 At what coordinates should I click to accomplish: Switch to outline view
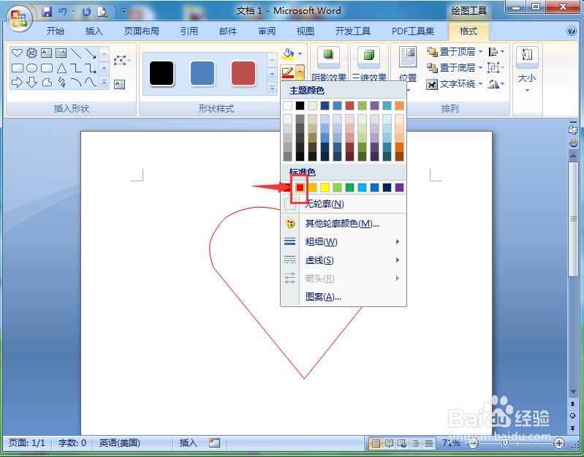tap(415, 443)
